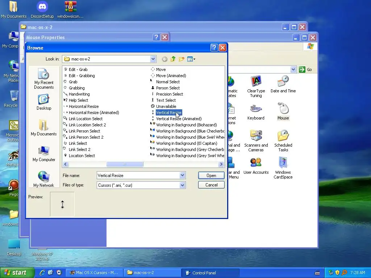
Task: Click the Mouse Properties help button
Action: click(156, 37)
